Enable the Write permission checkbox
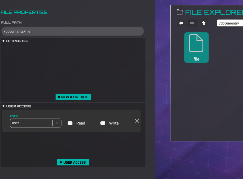243x179 pixels. 103,123
